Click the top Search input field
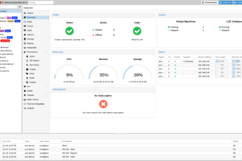Screen dimensions: 242x161 click(41, 2)
